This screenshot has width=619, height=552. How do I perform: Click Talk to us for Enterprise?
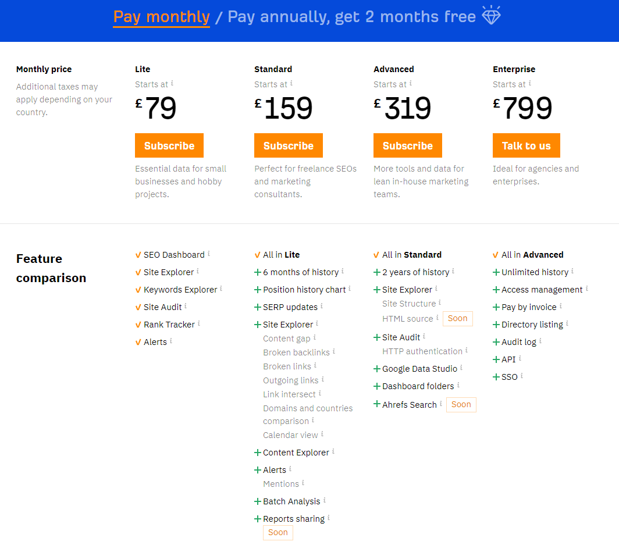[526, 145]
